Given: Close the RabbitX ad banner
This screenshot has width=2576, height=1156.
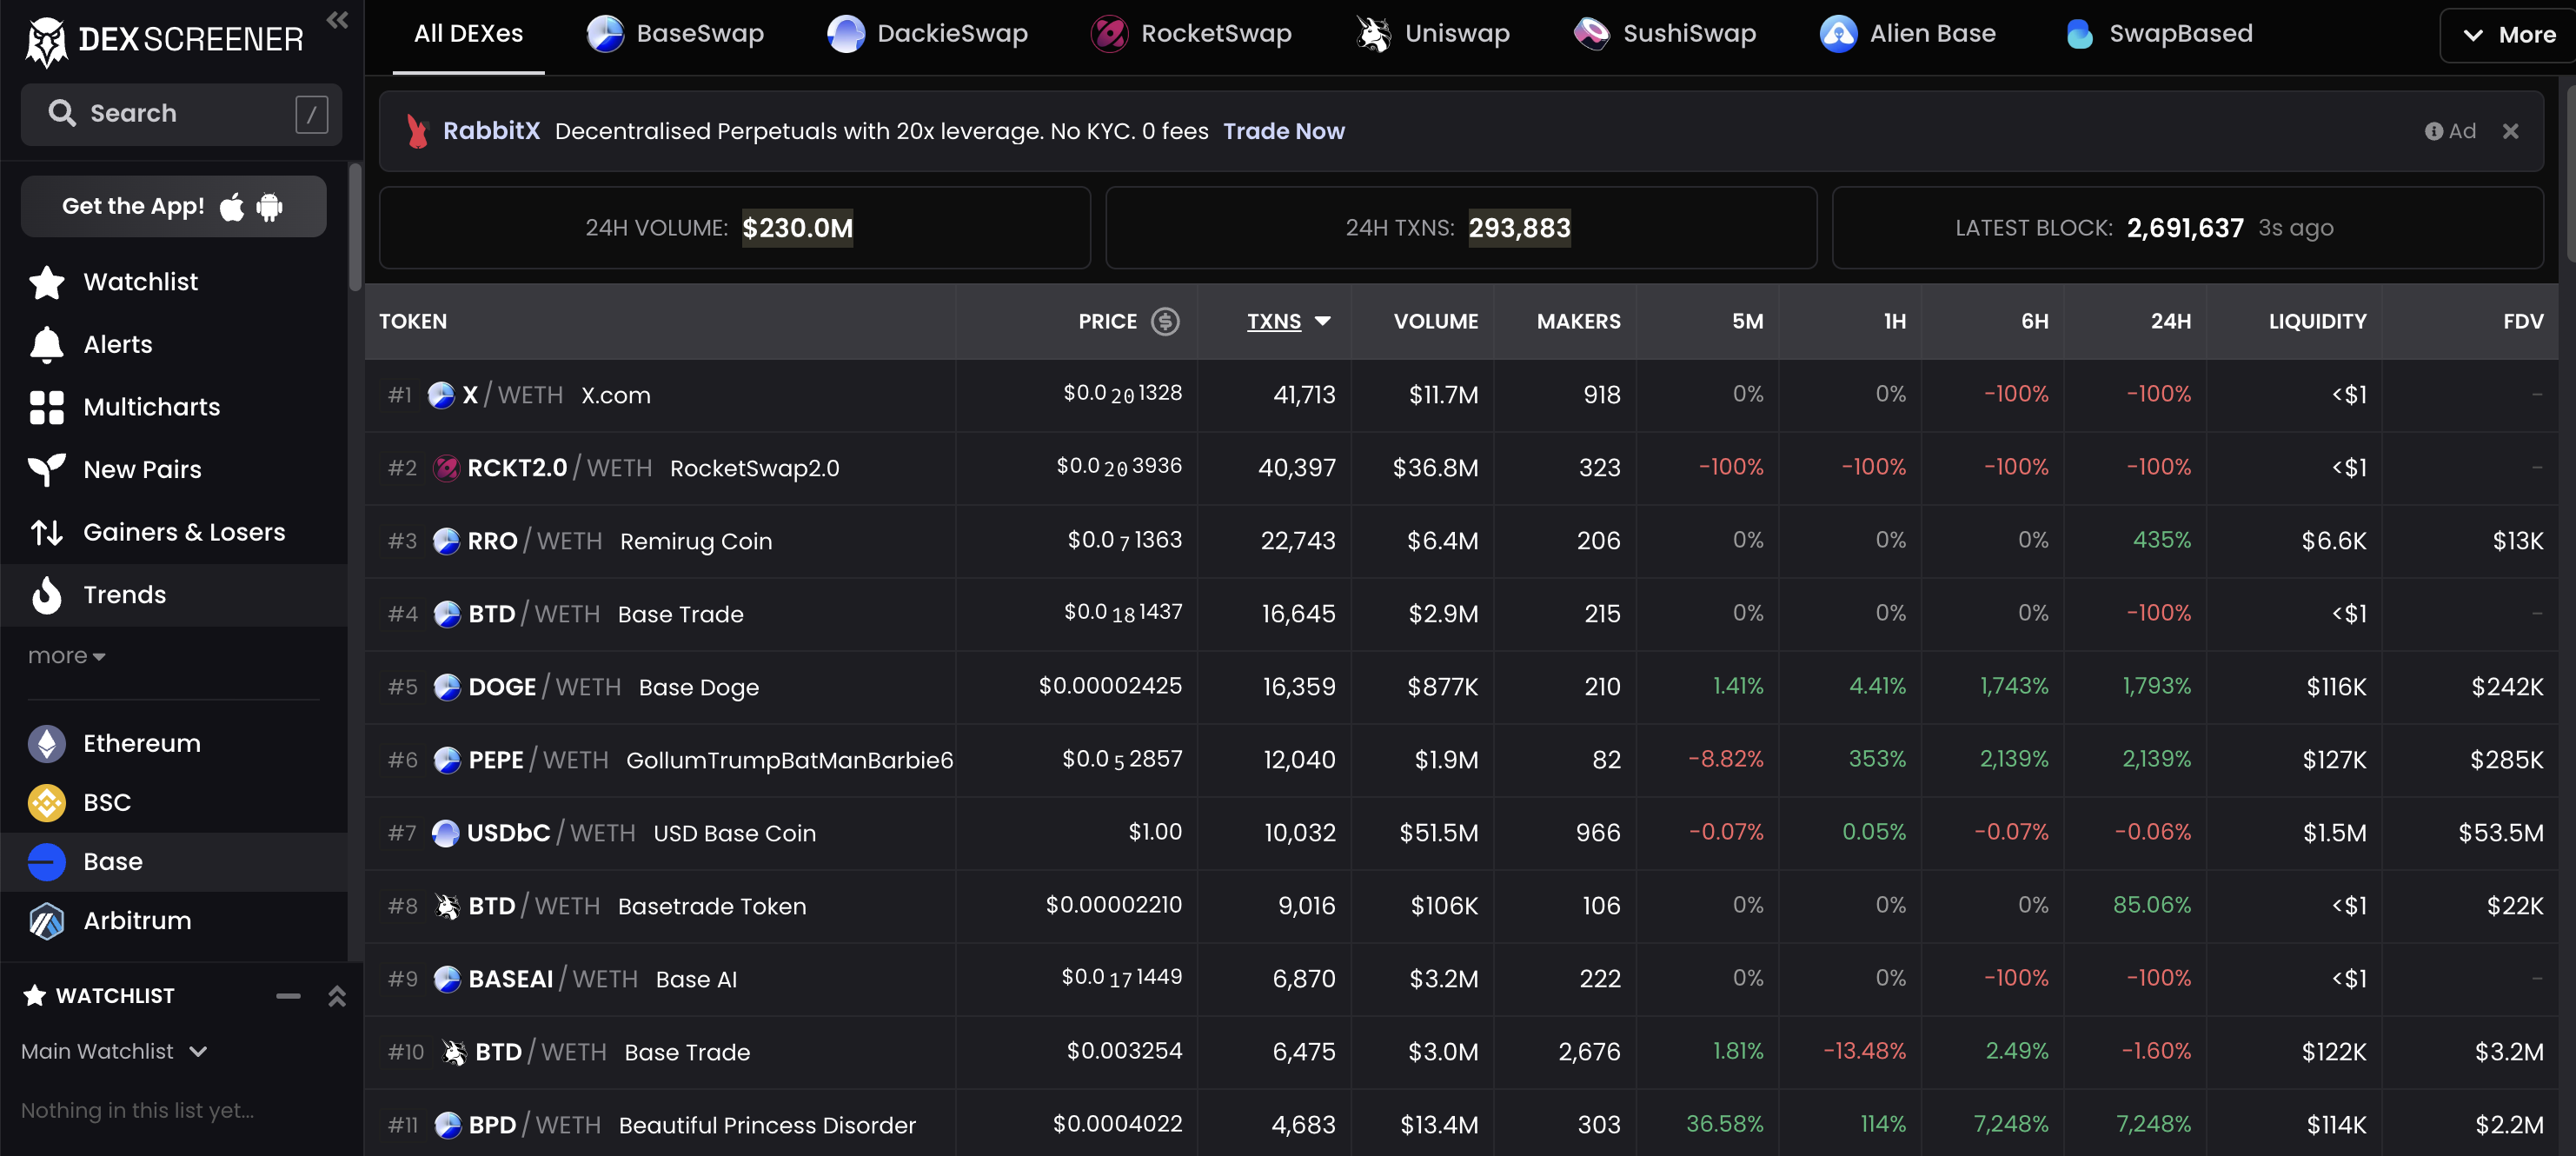Looking at the screenshot, I should (2510, 132).
